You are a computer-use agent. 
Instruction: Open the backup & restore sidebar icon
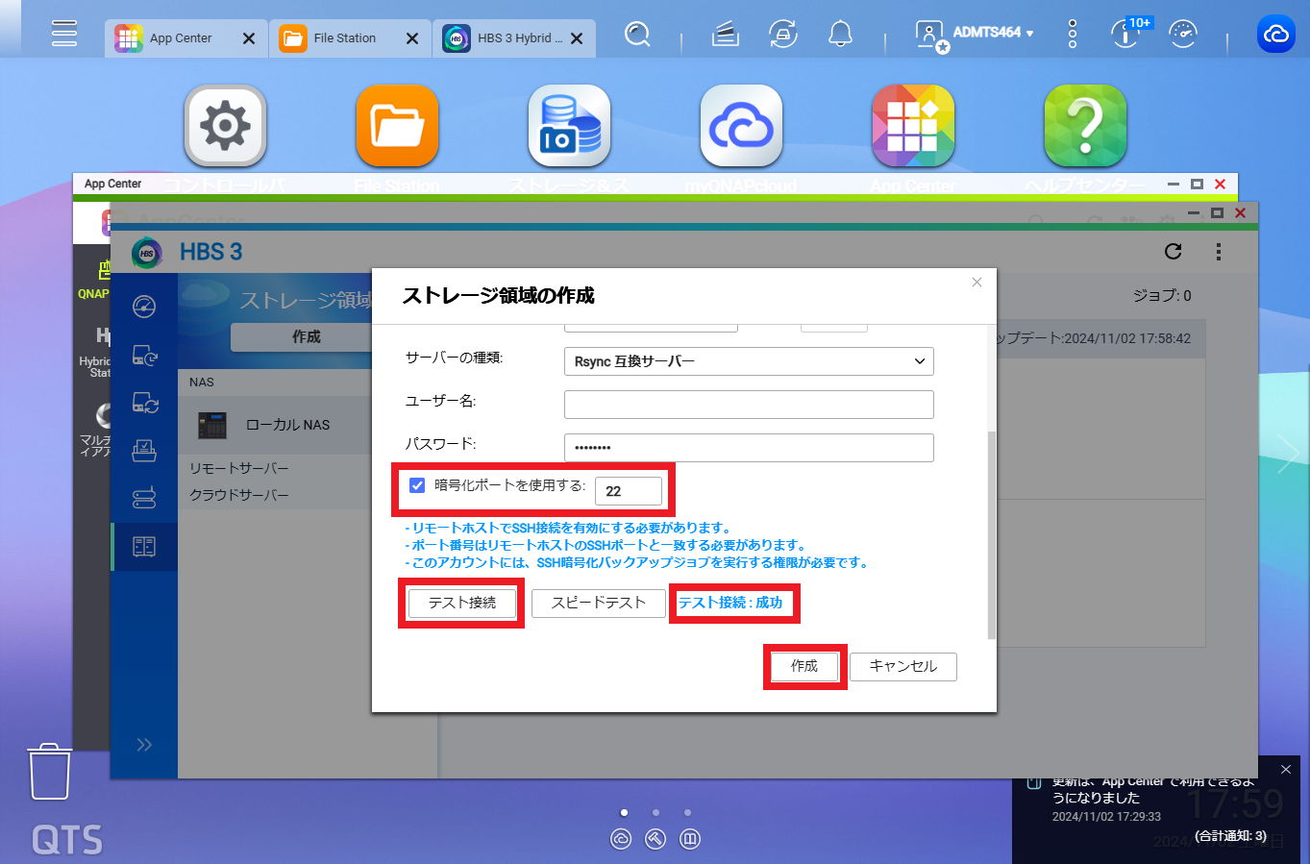click(x=144, y=355)
